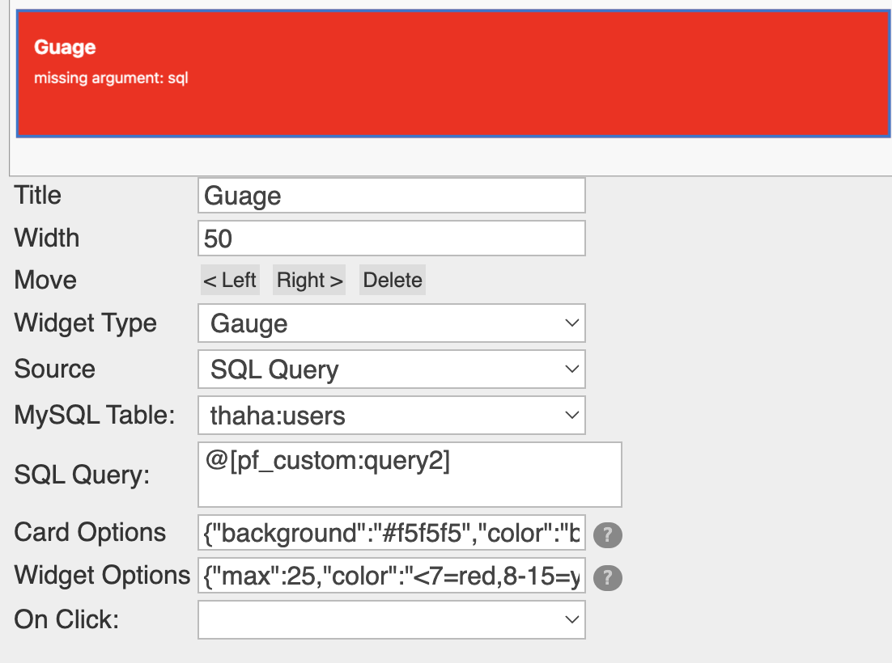The width and height of the screenshot is (892, 663).
Task: Click the 'SQL Query:' field label
Action: 82,475
